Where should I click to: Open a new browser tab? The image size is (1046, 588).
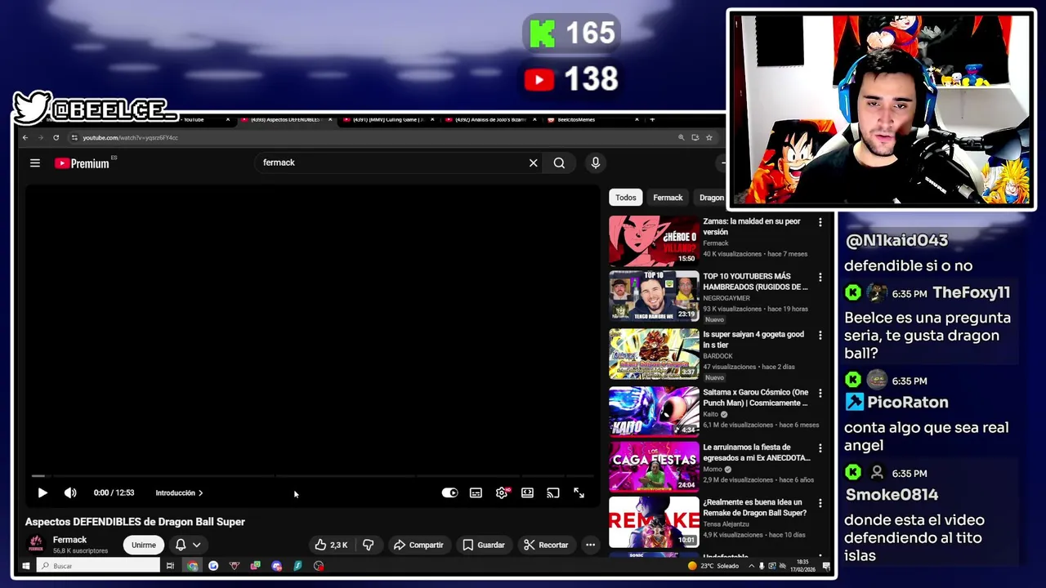coord(652,120)
